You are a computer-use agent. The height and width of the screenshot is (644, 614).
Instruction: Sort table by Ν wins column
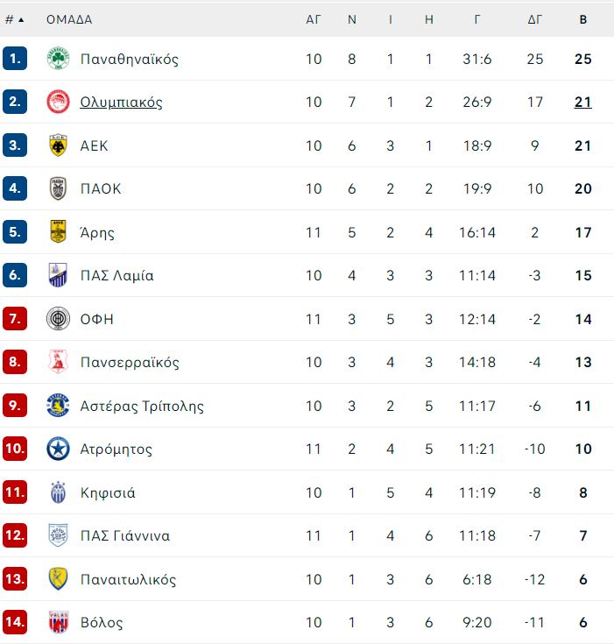(352, 19)
